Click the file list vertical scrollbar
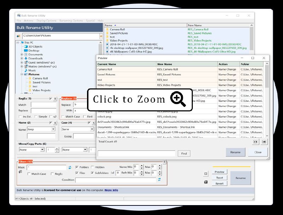Screen dimensions: 283x215 [252, 39]
